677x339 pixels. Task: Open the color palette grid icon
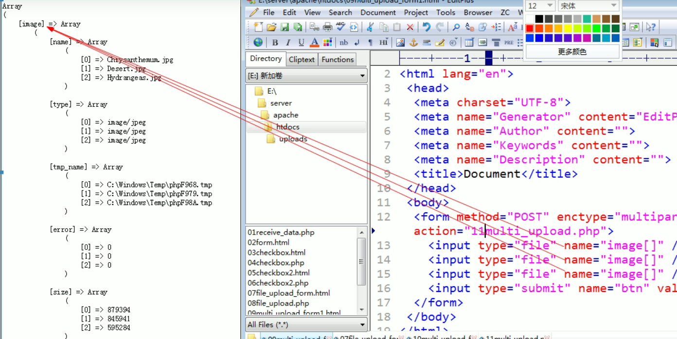click(328, 43)
